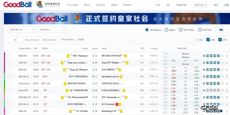Select the Full Time radio button

coord(200,30)
